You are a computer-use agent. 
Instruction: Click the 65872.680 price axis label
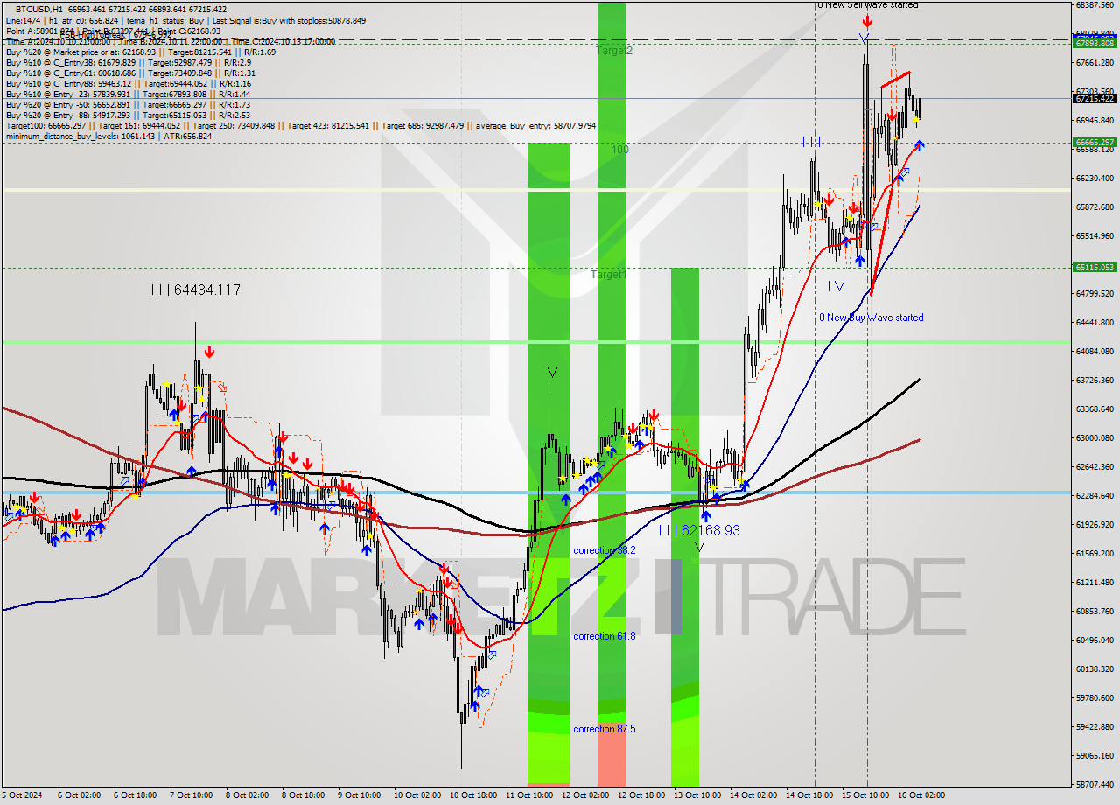click(1095, 206)
